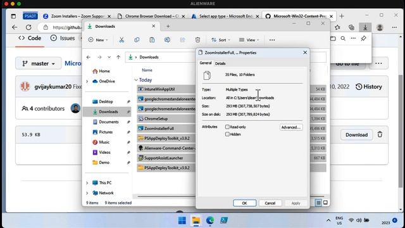
Task: Click the Delete trash icon in Explorer toolbar
Action: click(197, 40)
